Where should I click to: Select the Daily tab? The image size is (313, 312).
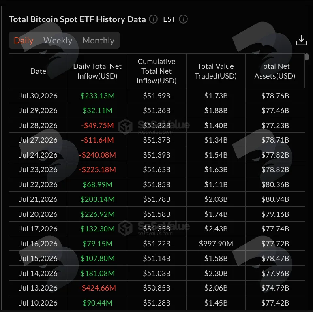click(x=24, y=40)
